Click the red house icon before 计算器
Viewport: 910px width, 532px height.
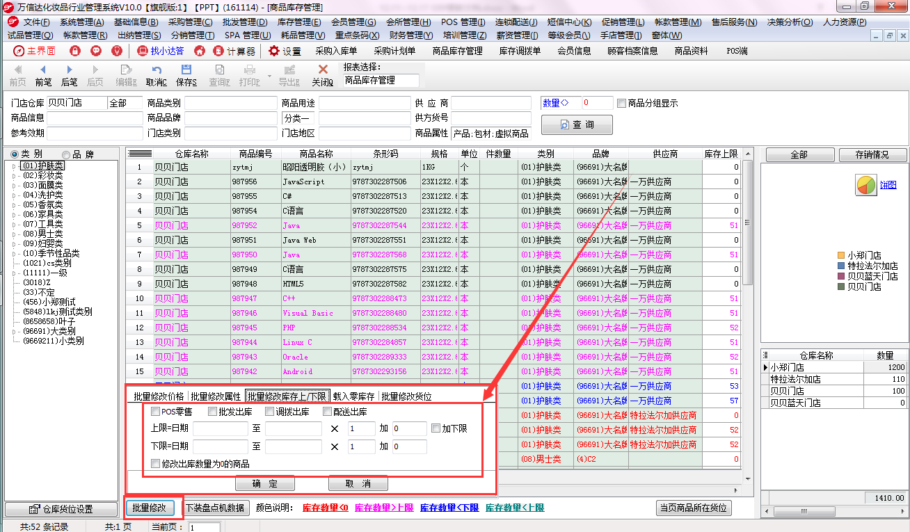click(x=200, y=51)
